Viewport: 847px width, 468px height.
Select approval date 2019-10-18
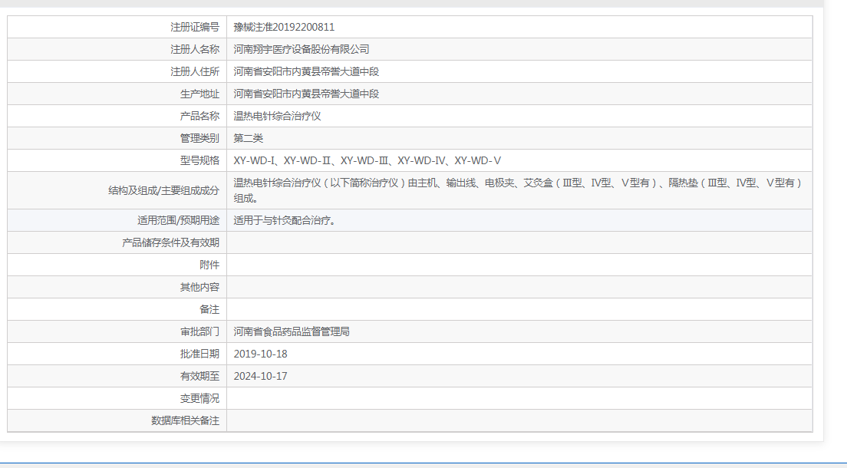260,354
